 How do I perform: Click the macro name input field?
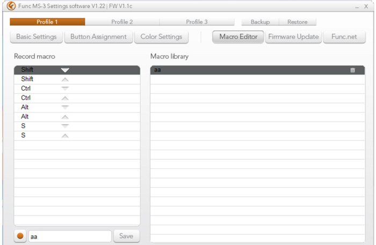[70, 236]
